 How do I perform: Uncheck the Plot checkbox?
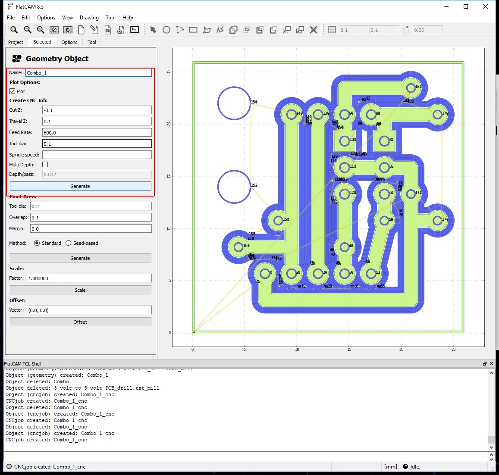tap(13, 91)
